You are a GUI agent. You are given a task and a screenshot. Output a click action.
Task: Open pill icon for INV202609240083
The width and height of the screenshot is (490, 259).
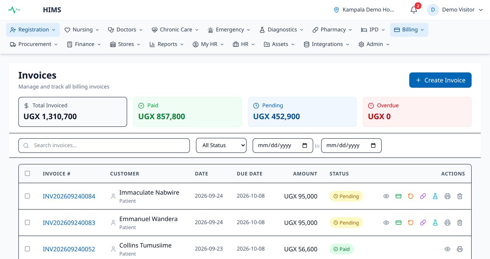point(423,223)
